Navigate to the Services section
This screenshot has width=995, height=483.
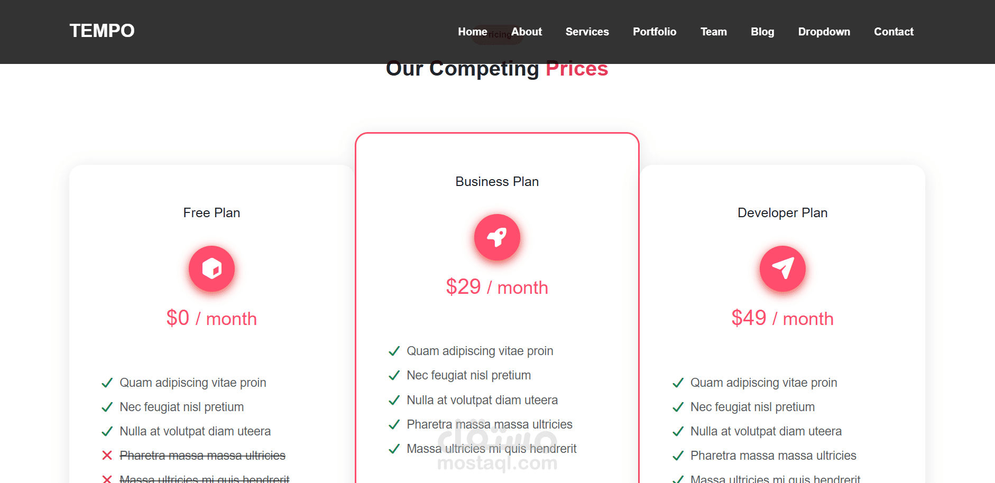(x=587, y=32)
